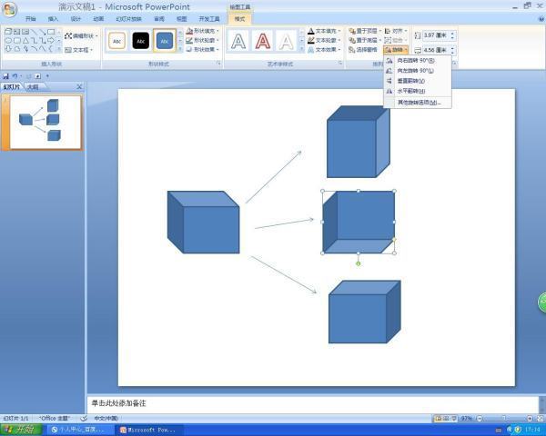Select the top right cube shape
Screen dimensions: 546x436
coord(359,142)
